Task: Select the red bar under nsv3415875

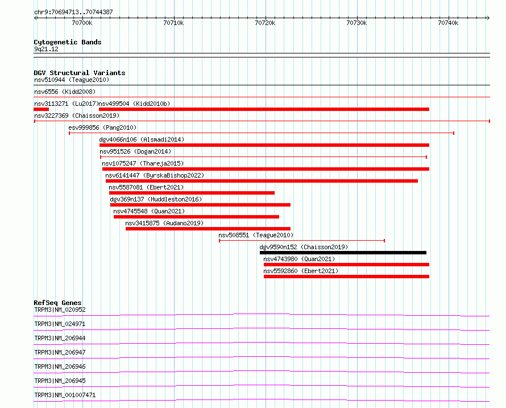Action: coord(208,229)
